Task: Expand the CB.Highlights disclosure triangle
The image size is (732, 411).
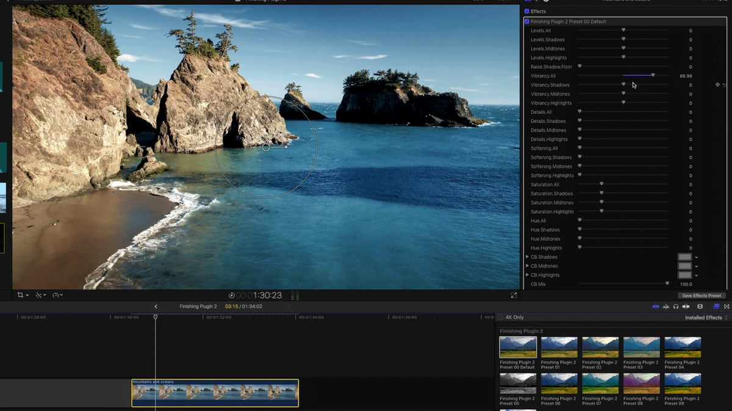Action: 527,275
